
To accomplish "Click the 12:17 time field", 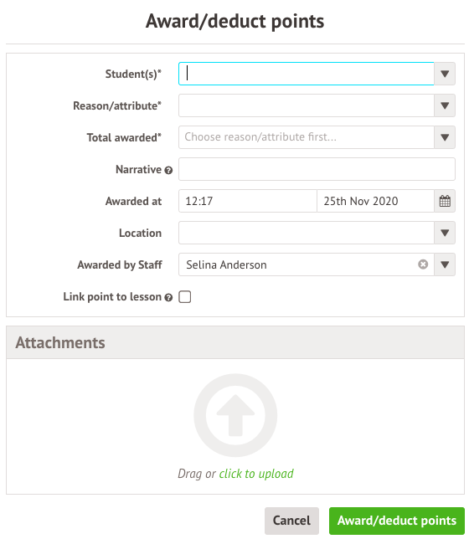I will click(248, 201).
